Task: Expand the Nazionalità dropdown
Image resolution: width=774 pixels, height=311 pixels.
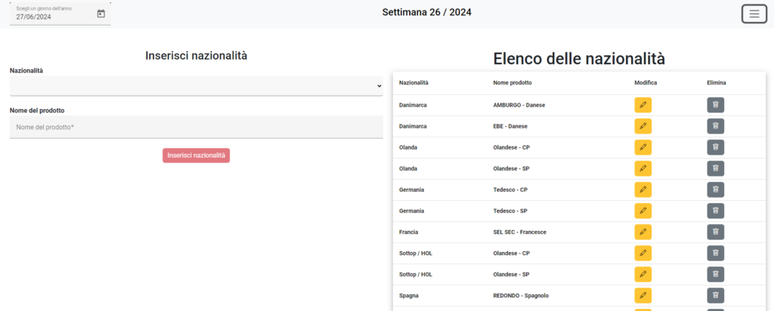Action: pos(197,86)
